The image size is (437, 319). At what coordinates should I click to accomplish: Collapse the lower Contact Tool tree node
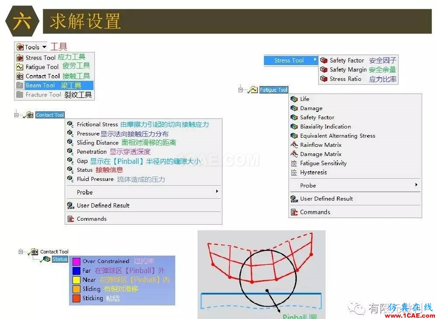[x=21, y=252]
